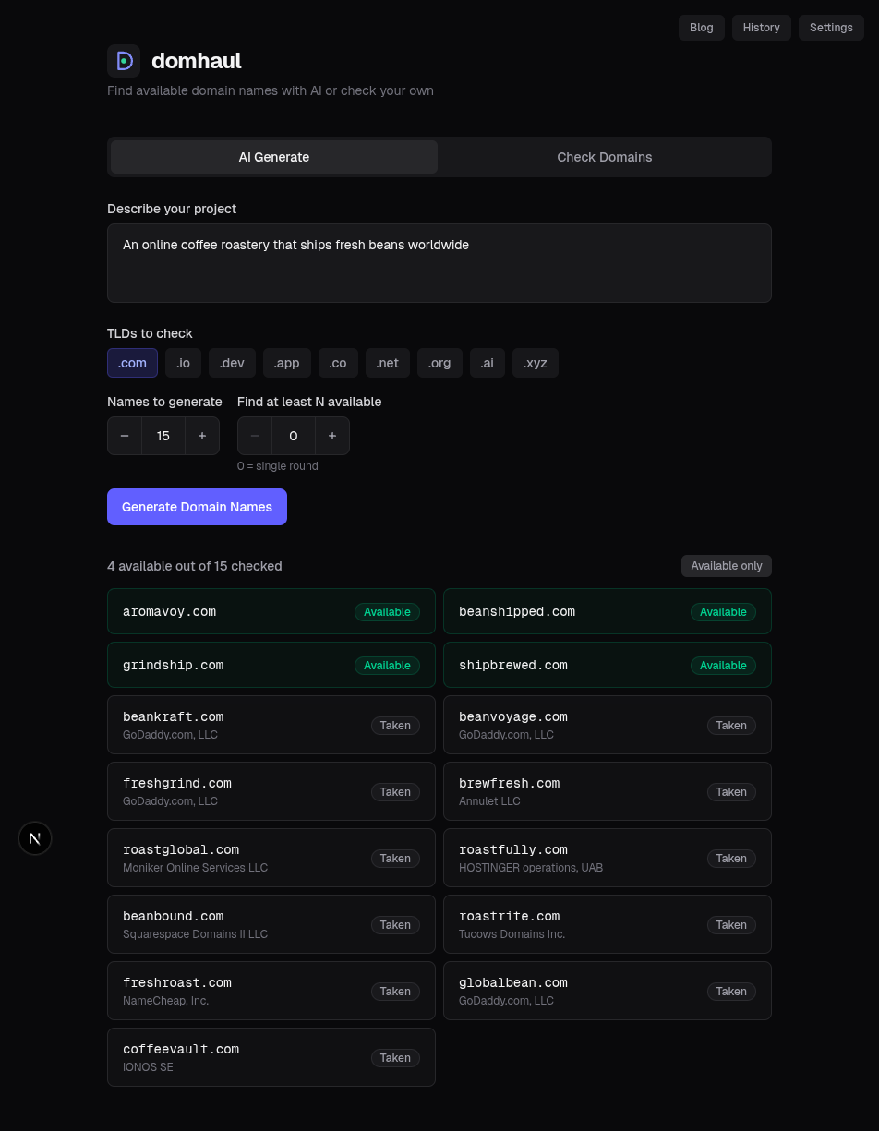879x1131 pixels.
Task: Deselect the .com TLD
Action: click(x=132, y=363)
